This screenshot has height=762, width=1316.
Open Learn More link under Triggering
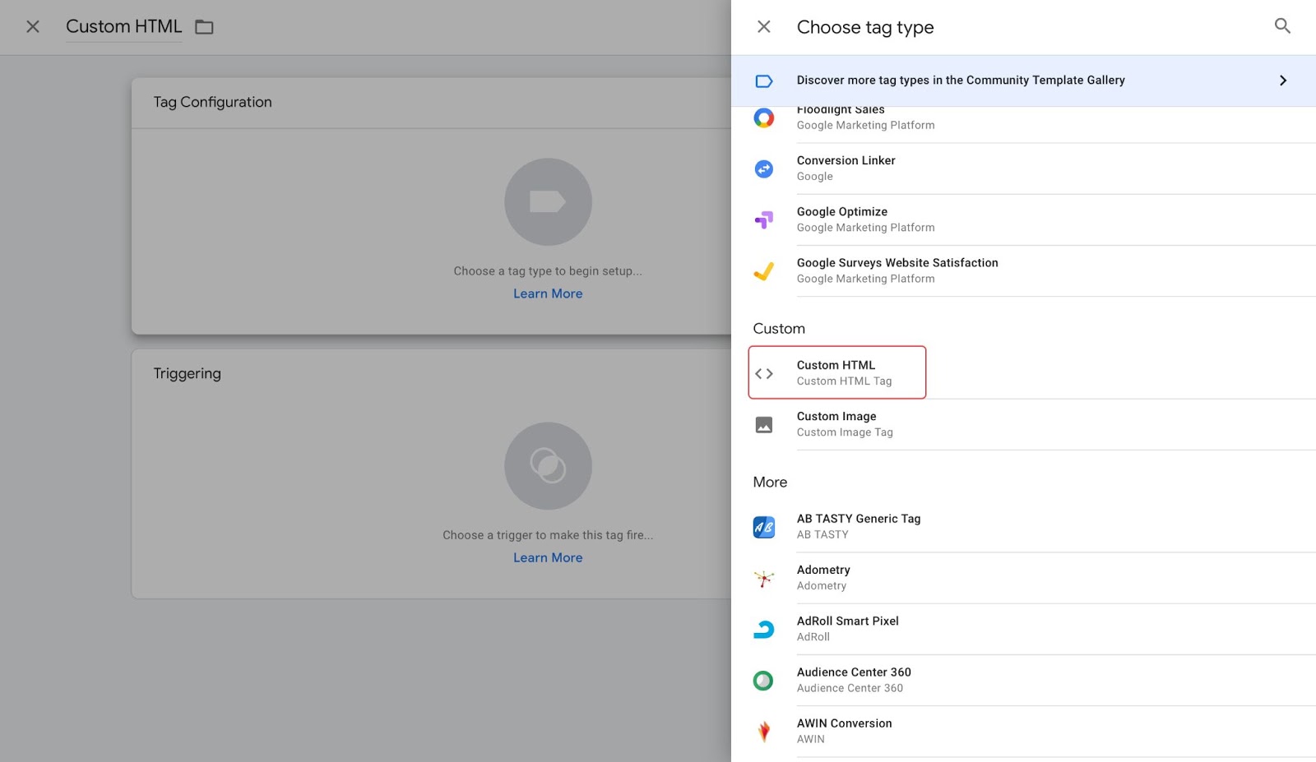[548, 557]
